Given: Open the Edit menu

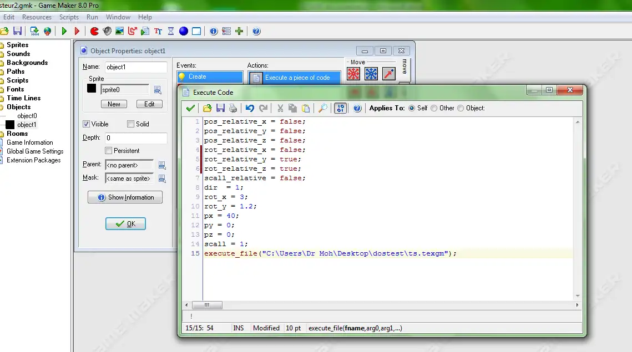Looking at the screenshot, I should point(8,17).
